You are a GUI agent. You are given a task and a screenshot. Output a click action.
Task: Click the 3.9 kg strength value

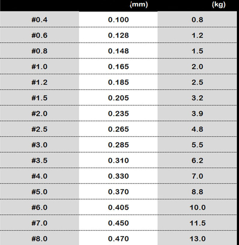197,114
